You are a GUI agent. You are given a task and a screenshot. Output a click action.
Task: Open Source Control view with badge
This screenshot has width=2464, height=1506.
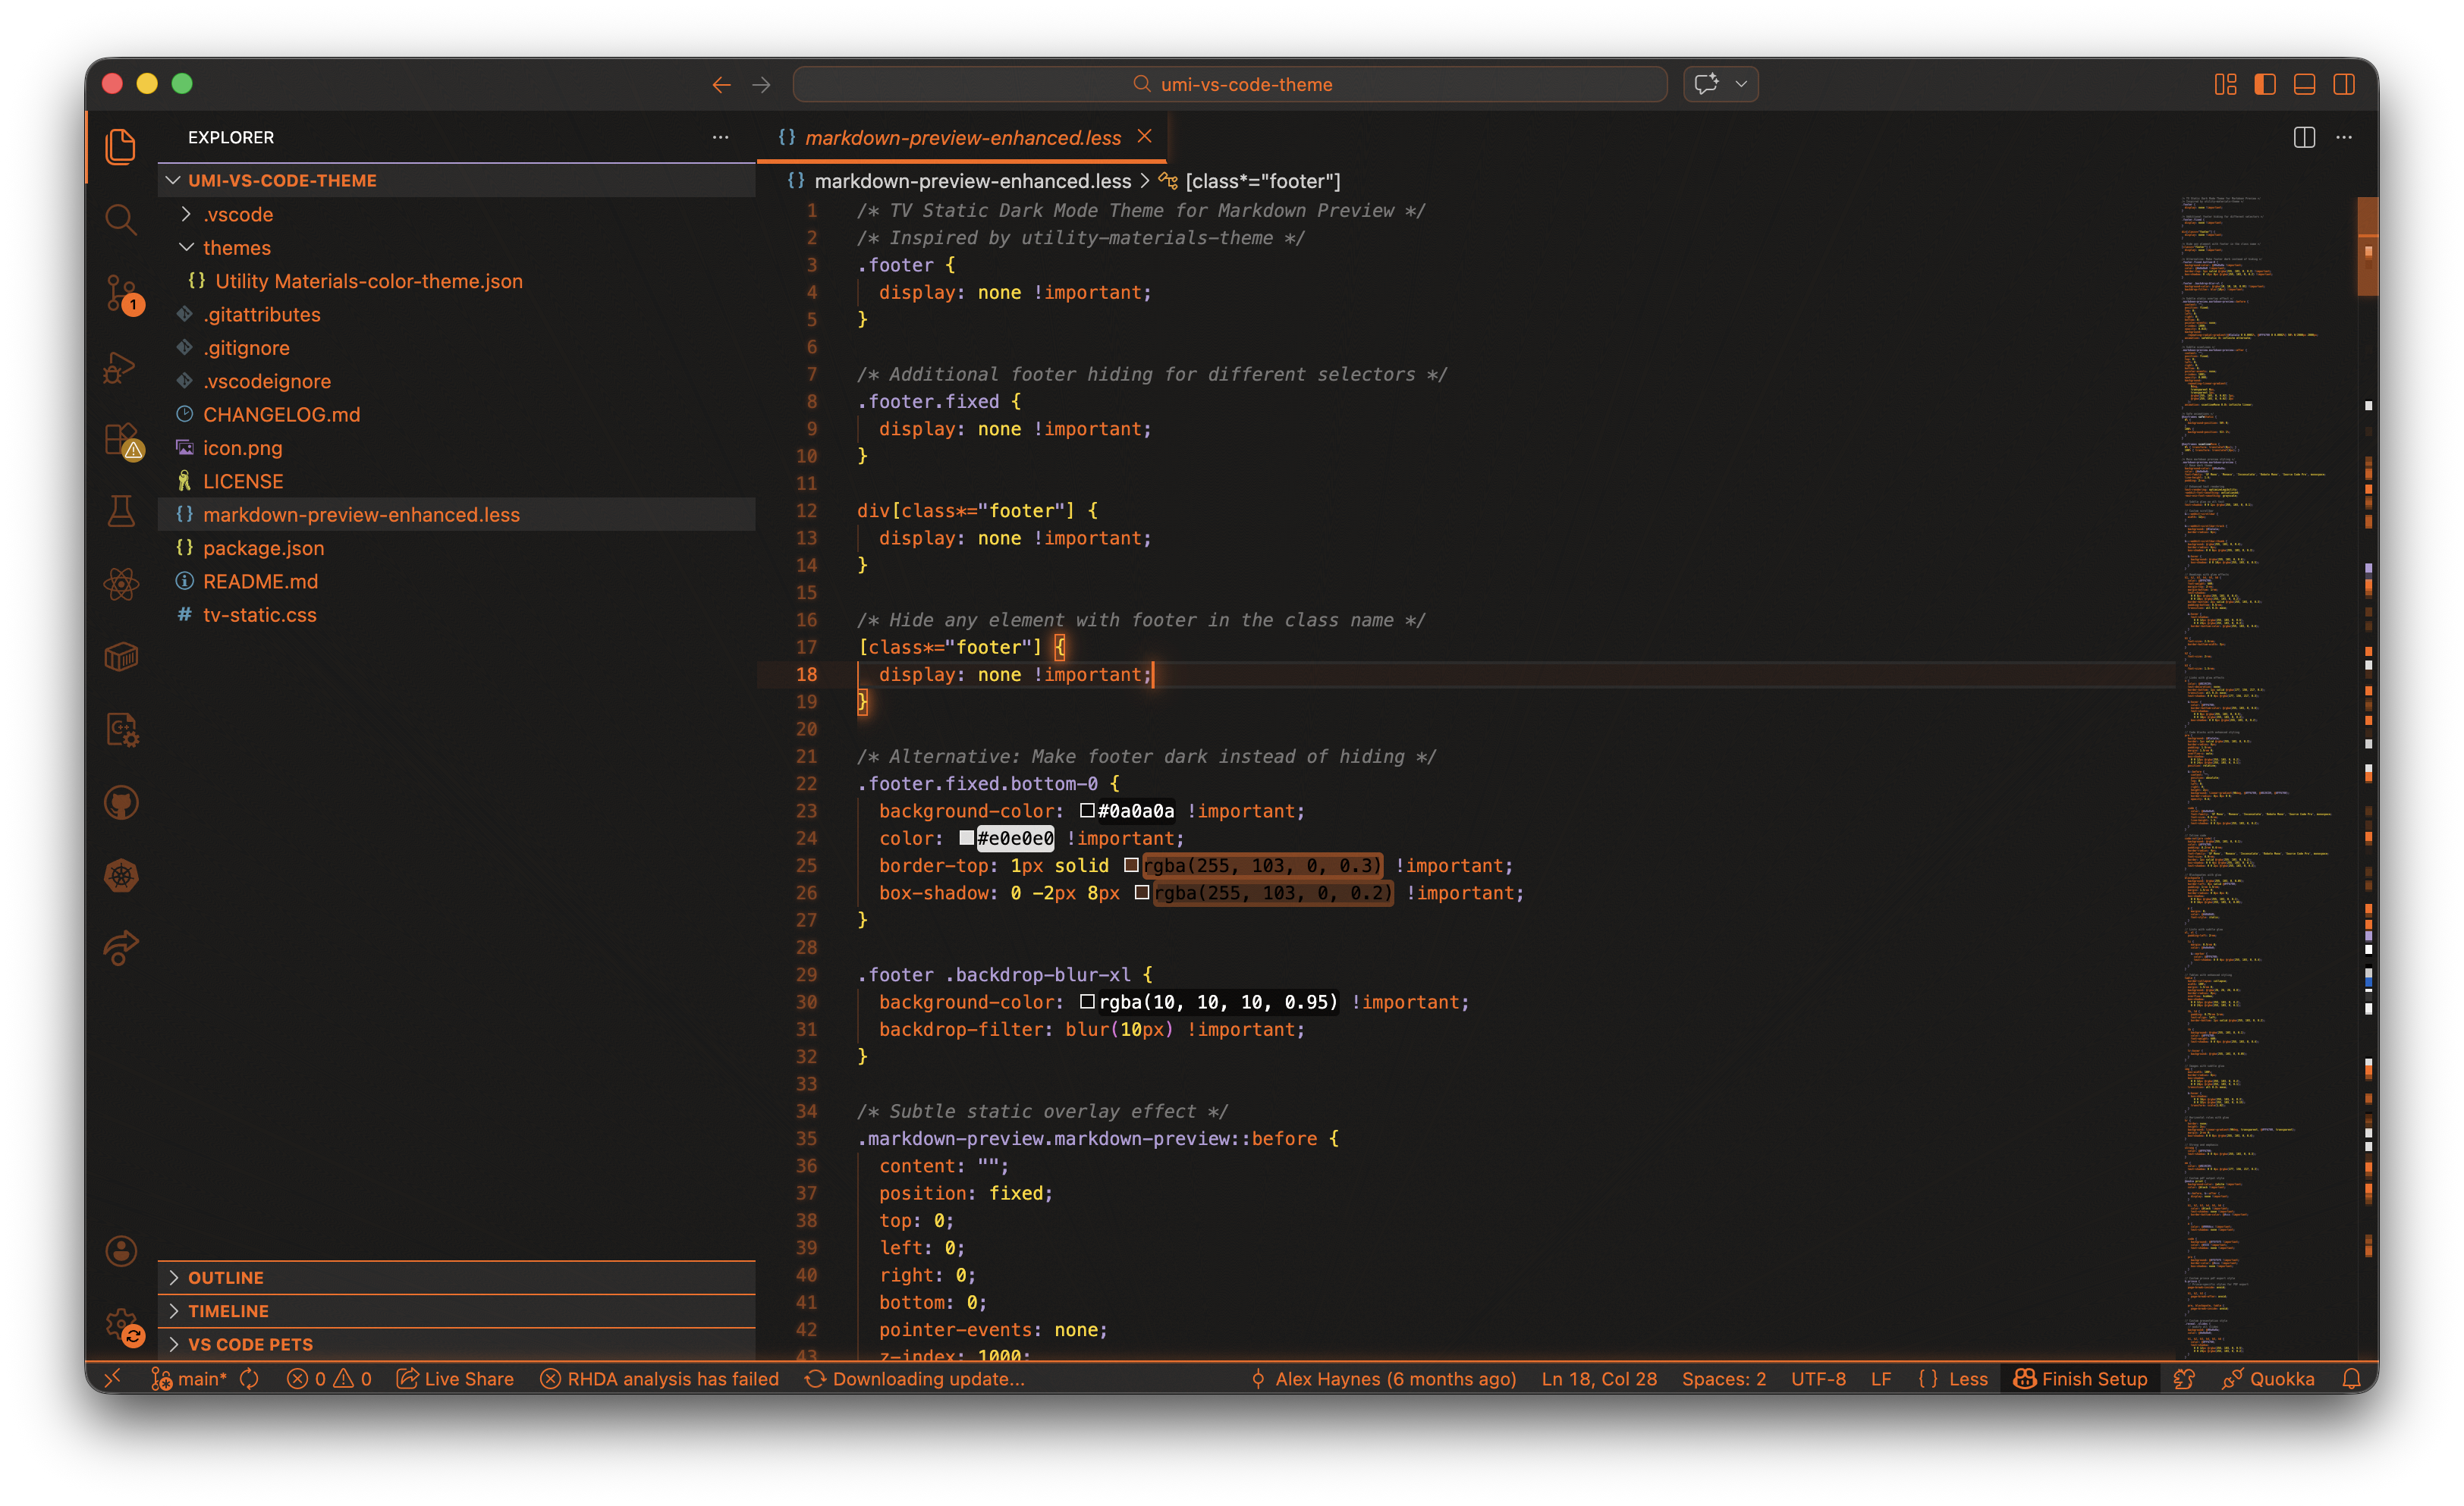pyautogui.click(x=122, y=293)
